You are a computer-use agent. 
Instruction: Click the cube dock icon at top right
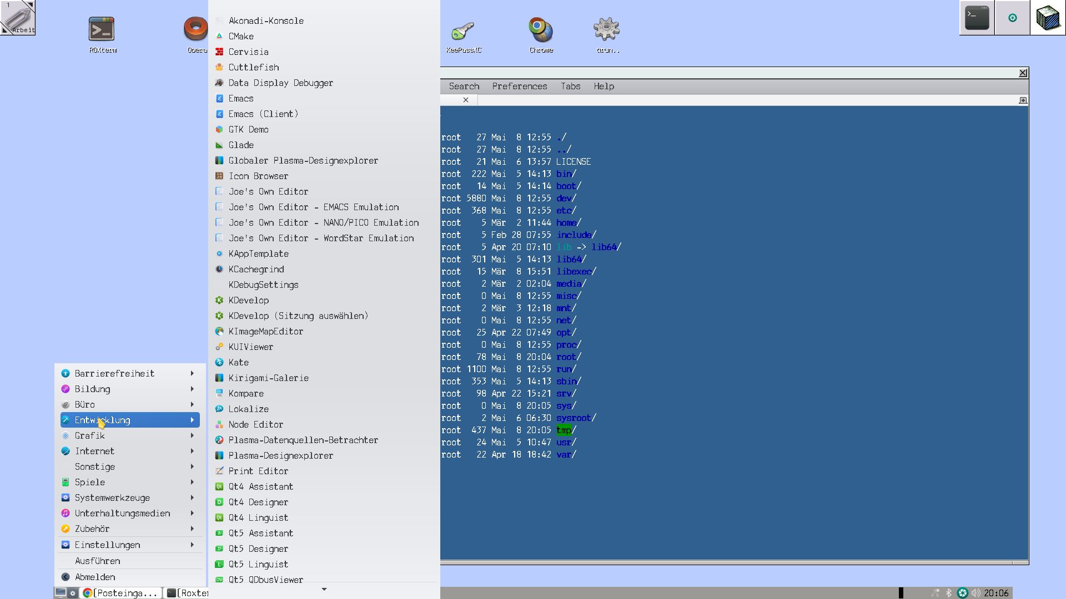pyautogui.click(x=1048, y=18)
